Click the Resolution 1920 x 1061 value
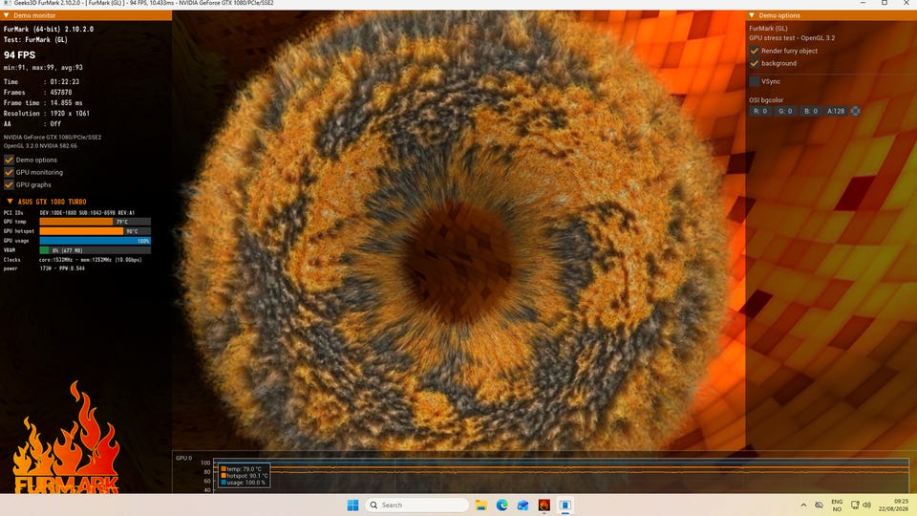Viewport: 917px width, 516px height. coord(70,114)
